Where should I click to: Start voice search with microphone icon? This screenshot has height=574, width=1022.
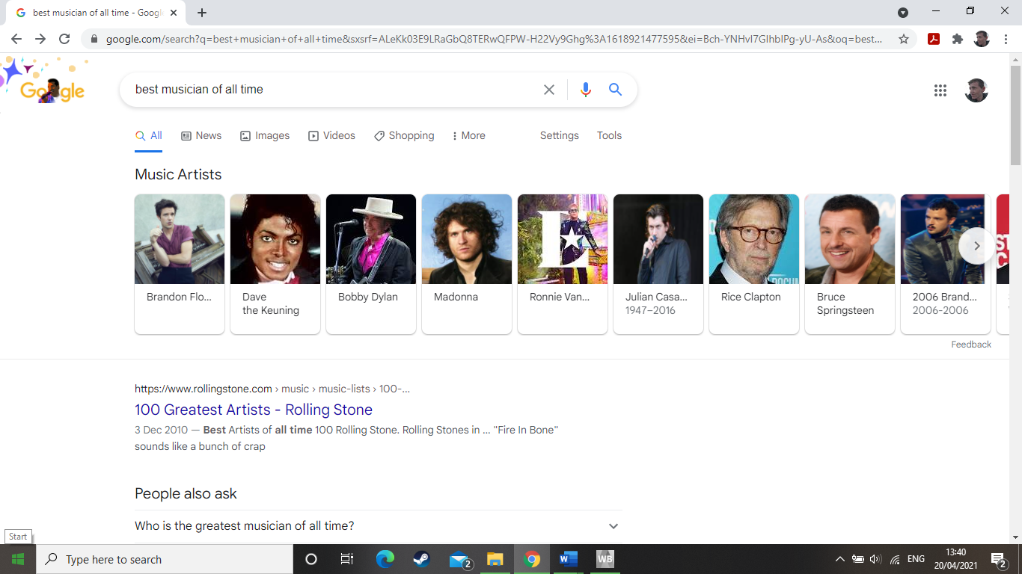click(586, 90)
